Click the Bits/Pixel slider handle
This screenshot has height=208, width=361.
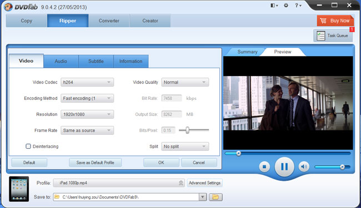click(x=187, y=130)
